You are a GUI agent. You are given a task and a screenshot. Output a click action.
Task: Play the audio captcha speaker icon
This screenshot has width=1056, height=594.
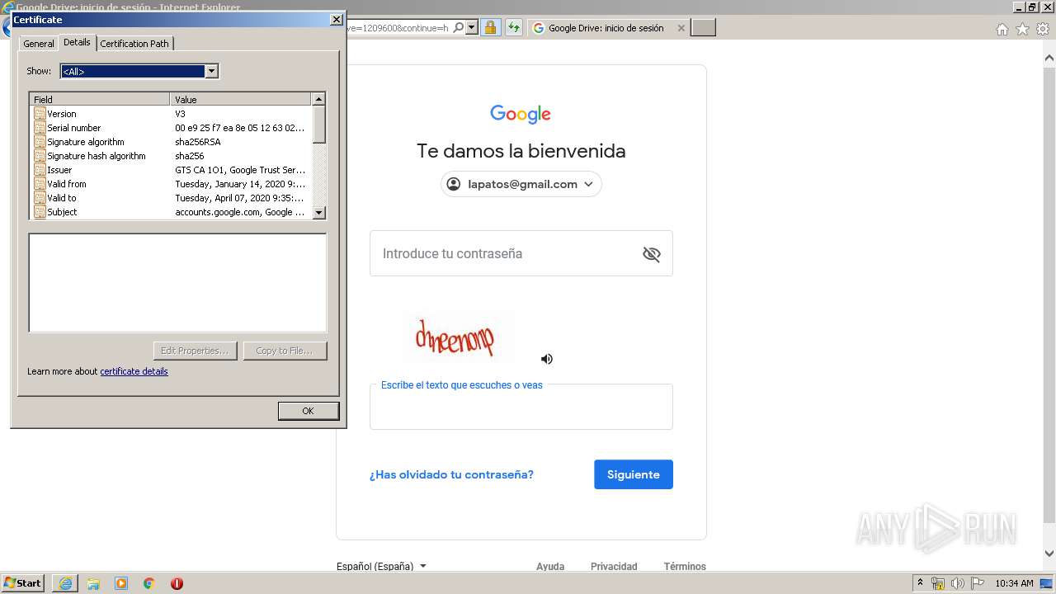click(546, 359)
